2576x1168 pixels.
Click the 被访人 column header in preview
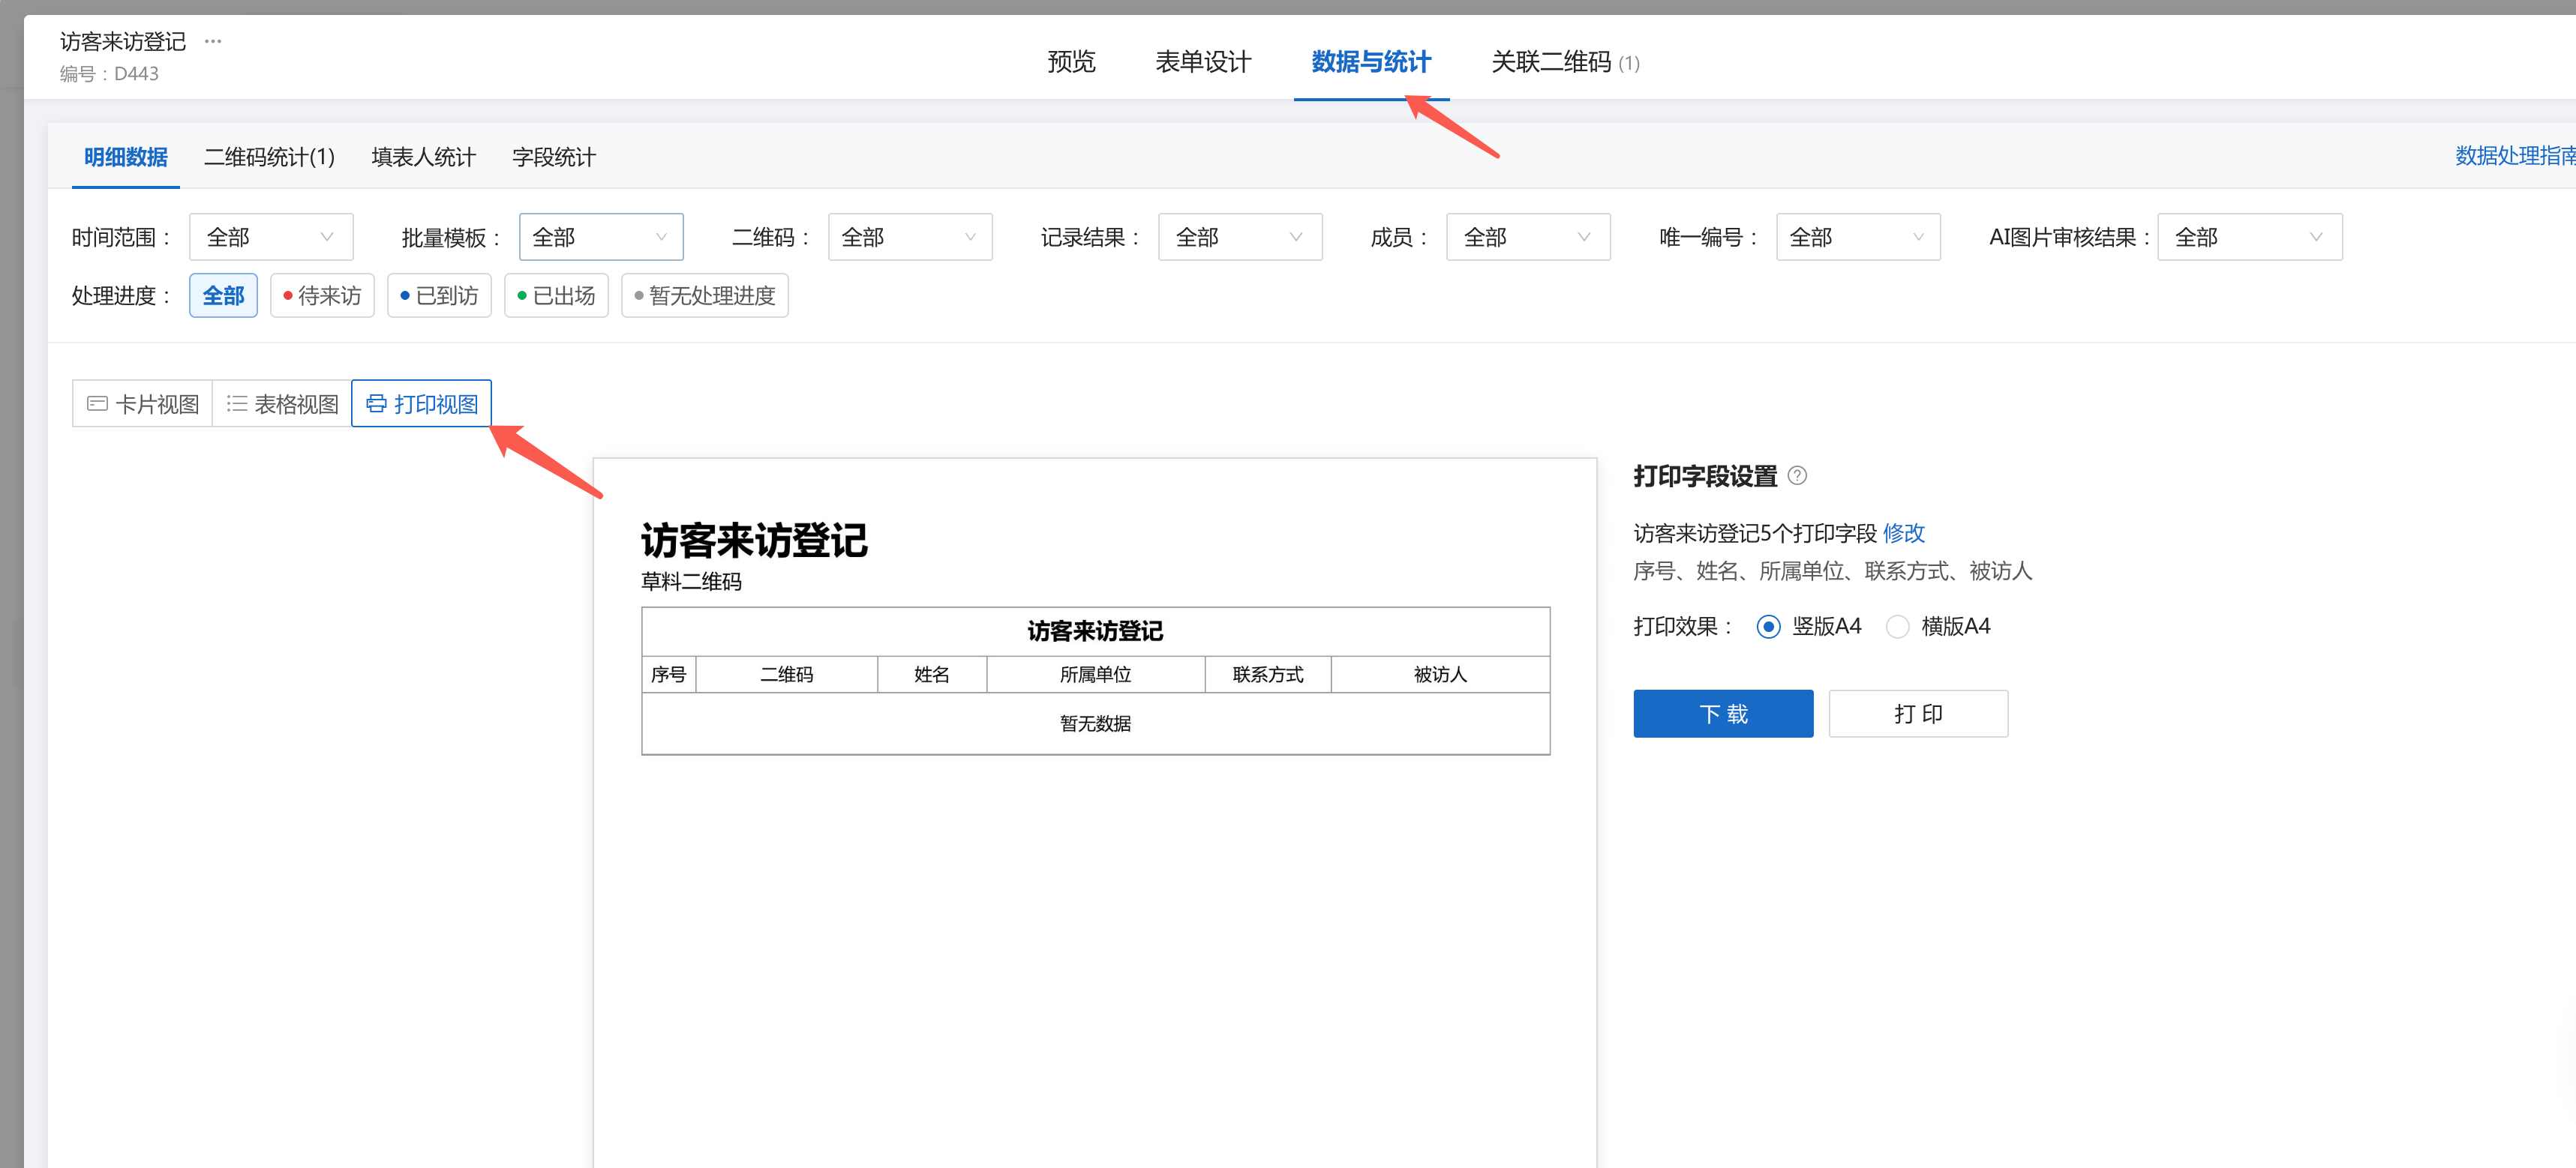[x=1440, y=675]
